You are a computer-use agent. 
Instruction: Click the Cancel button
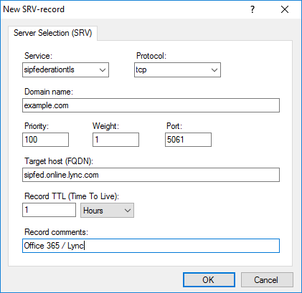(267, 279)
